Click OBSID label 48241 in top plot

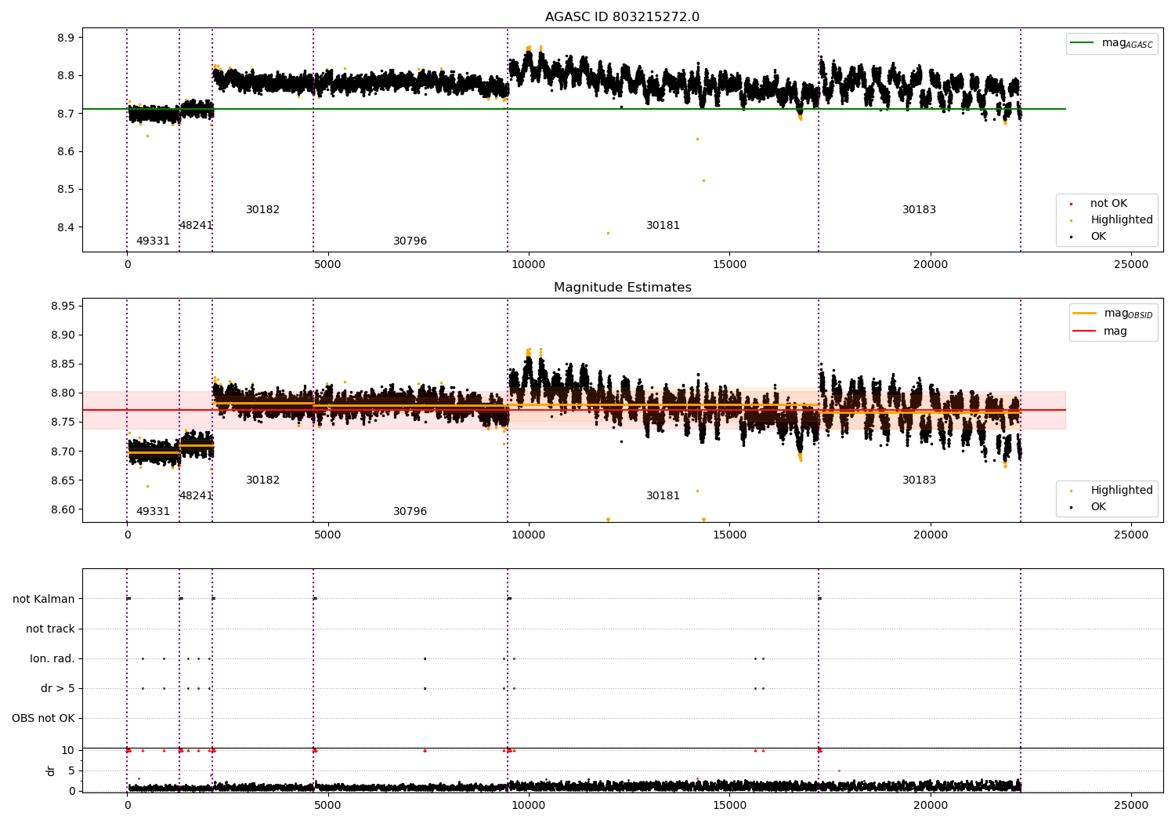point(196,226)
